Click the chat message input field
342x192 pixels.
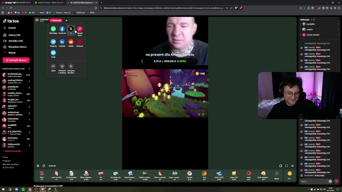(314, 181)
